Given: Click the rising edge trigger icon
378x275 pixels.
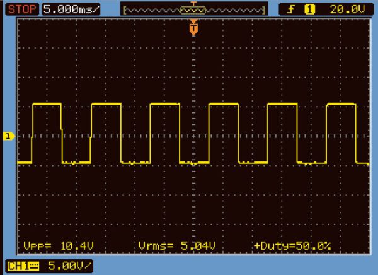Looking at the screenshot, I should point(290,9).
